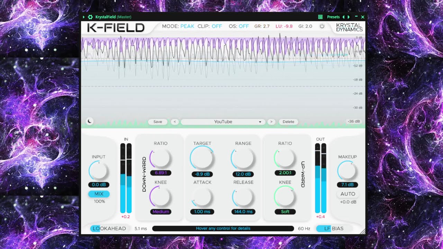Click the upward KNEE knob

(x=285, y=196)
